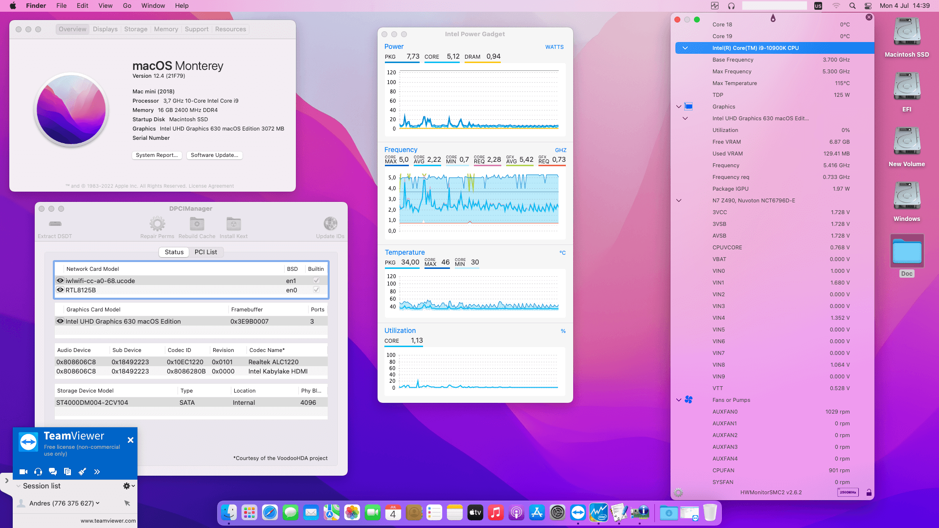939x528 pixels.
Task: Collapse TeamViewer Session list chevron
Action: coord(18,486)
